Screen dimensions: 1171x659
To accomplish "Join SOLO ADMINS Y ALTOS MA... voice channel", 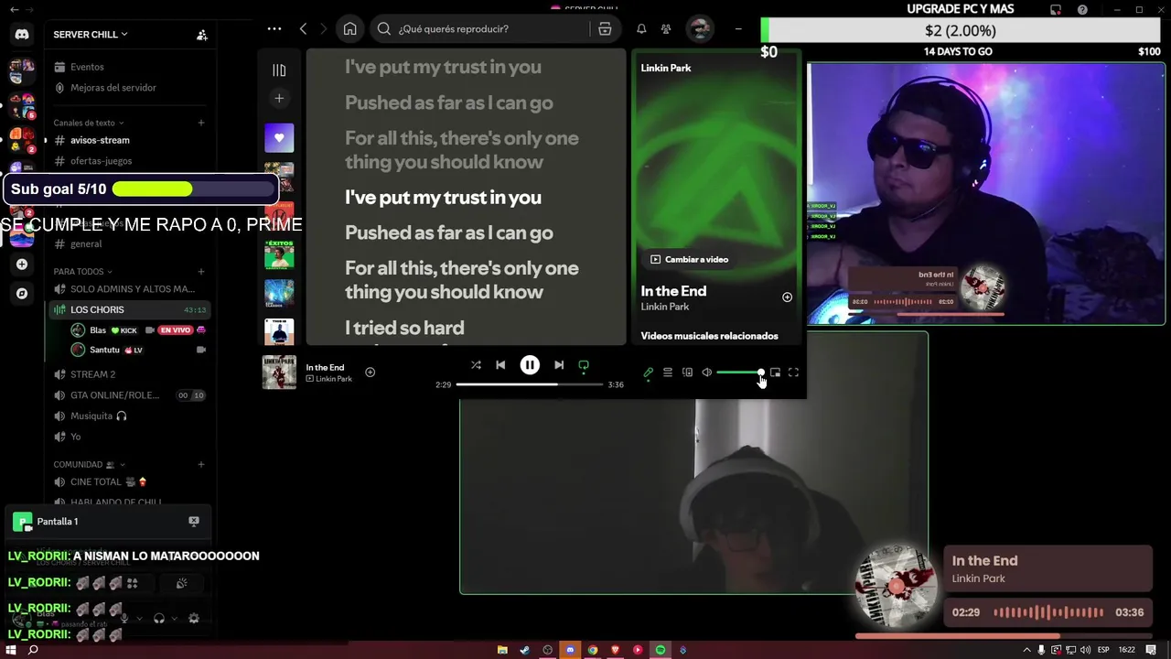I will (x=130, y=289).
